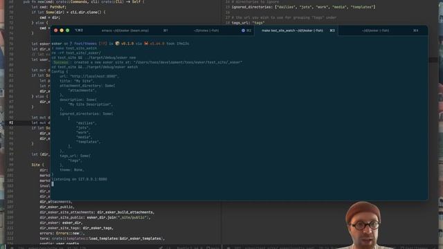Screen dimensions: 443x249
Task: Click 'errors: Errors::new()' code line
Action: (x=62, y=233)
